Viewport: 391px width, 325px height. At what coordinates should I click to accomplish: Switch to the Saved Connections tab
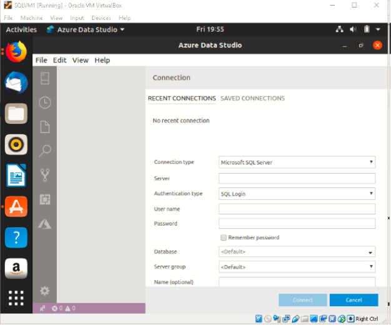pyautogui.click(x=252, y=98)
